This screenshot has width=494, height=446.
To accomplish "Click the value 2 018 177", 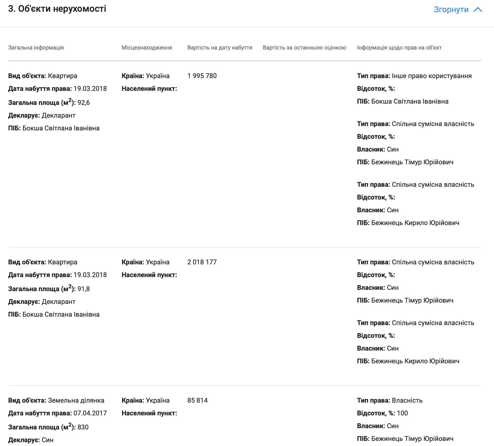I will coord(202,262).
